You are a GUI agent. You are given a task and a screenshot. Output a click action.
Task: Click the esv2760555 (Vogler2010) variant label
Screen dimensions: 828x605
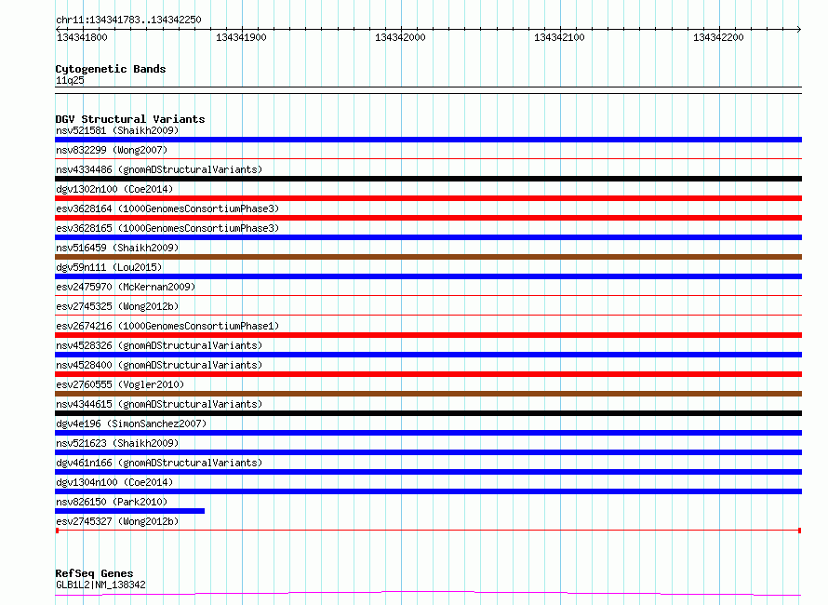pyautogui.click(x=120, y=384)
